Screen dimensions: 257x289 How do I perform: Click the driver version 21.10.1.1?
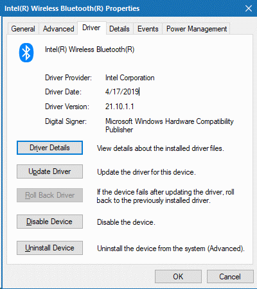tap(120, 107)
